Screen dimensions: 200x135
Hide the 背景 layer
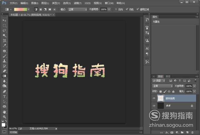154,106
